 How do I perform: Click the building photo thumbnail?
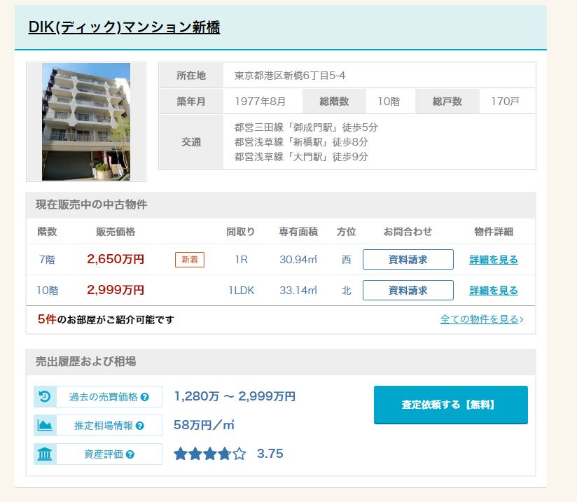(86, 122)
